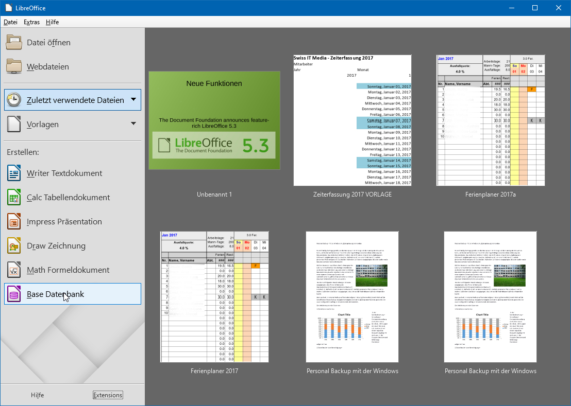The image size is (571, 406).
Task: Start an Impress Präsentation via its label
Action: [64, 222]
